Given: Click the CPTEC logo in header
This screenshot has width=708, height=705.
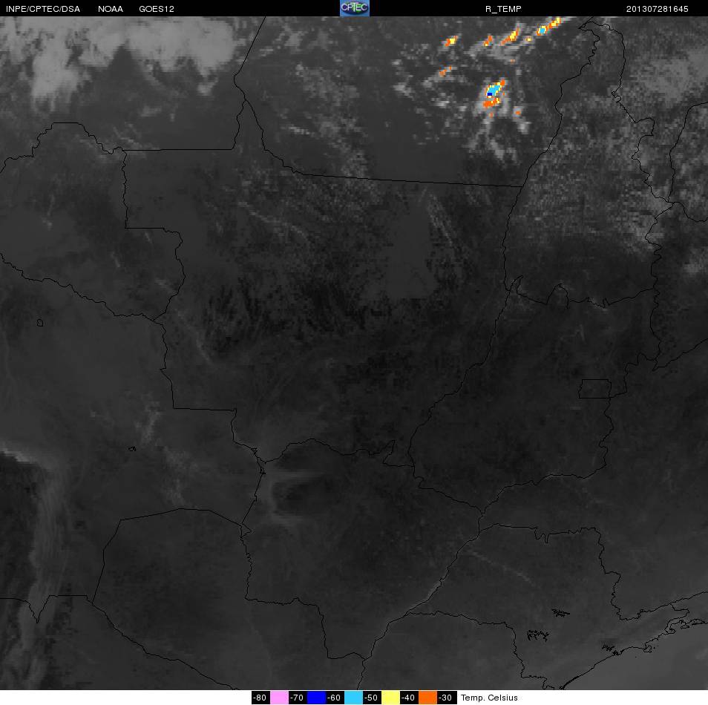Looking at the screenshot, I should 355,8.
